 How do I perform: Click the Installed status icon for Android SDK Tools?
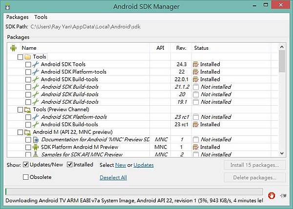[x=196, y=64]
